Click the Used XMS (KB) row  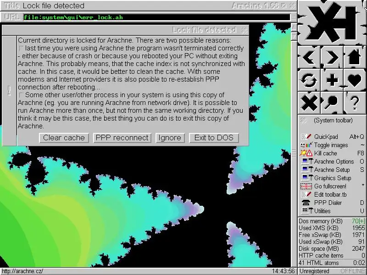[x=332, y=228]
